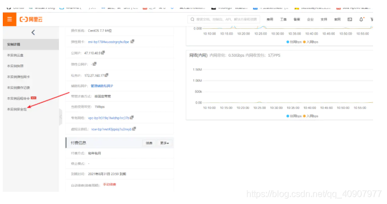The width and height of the screenshot is (387, 204).
Task: Open the eni-bp1784 network card link
Action: pyautogui.click(x=108, y=42)
